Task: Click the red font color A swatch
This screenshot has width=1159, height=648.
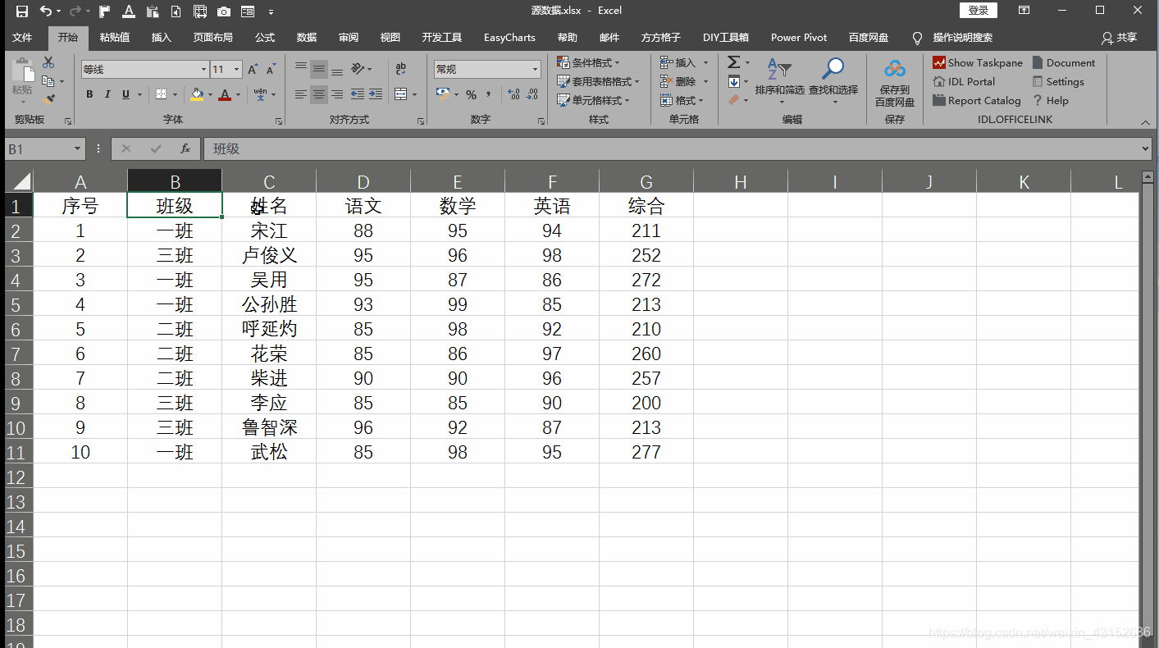Action: pos(225,94)
